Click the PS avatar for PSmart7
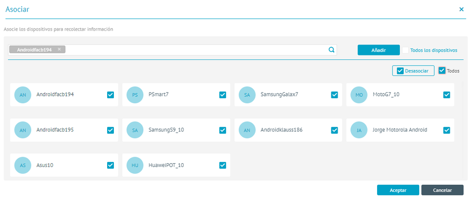 (135, 95)
